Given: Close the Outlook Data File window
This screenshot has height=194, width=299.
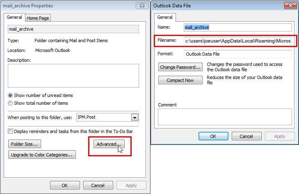Looking at the screenshot, I should (290, 5).
